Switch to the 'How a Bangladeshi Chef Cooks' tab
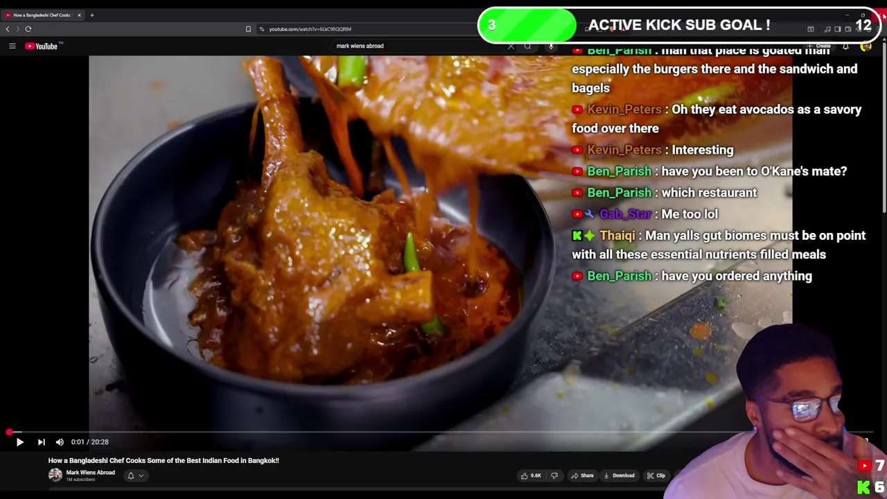Viewport: 887px width, 499px height. tap(42, 15)
